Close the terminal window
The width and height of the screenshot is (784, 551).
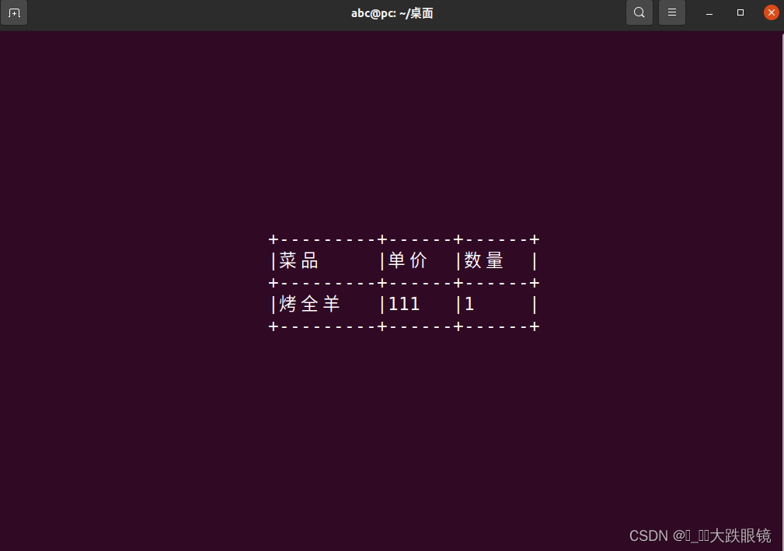(x=771, y=12)
